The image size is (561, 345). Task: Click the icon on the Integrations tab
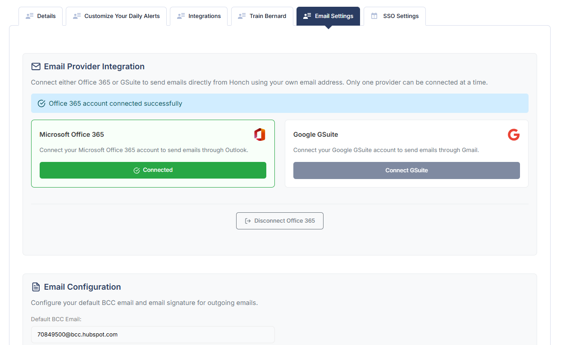(181, 16)
